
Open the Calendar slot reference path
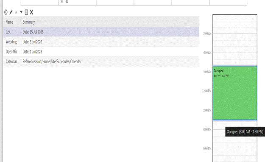[x=52, y=61]
